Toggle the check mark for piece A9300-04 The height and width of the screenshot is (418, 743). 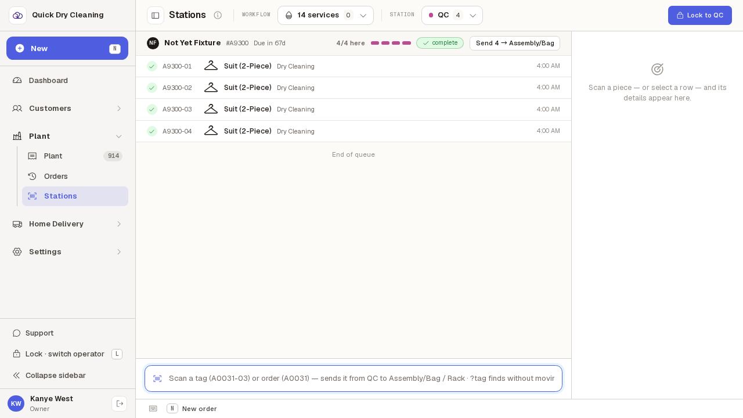coord(152,131)
